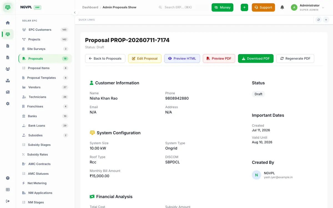This screenshot has height=208, width=333.
Task: Click the Money button
Action: tap(222, 7)
